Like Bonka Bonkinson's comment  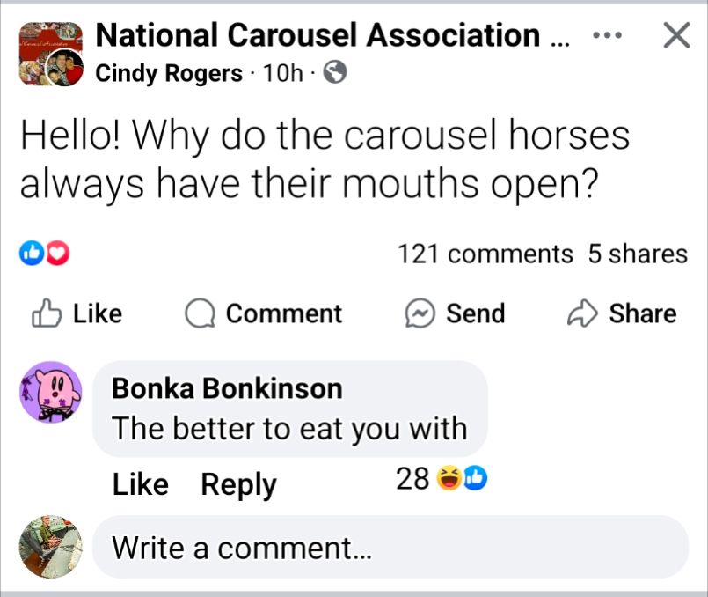tap(140, 484)
